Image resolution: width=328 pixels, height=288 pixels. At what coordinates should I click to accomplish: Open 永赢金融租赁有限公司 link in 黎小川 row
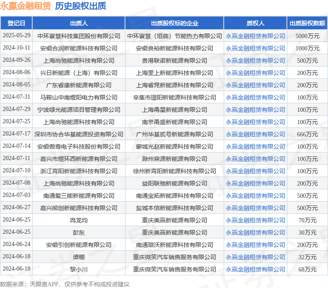pos(255,269)
